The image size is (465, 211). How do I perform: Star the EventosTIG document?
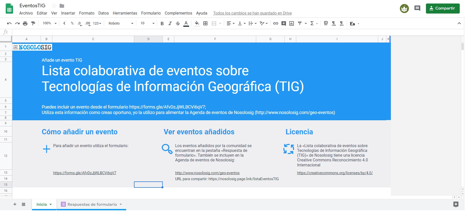click(x=54, y=6)
